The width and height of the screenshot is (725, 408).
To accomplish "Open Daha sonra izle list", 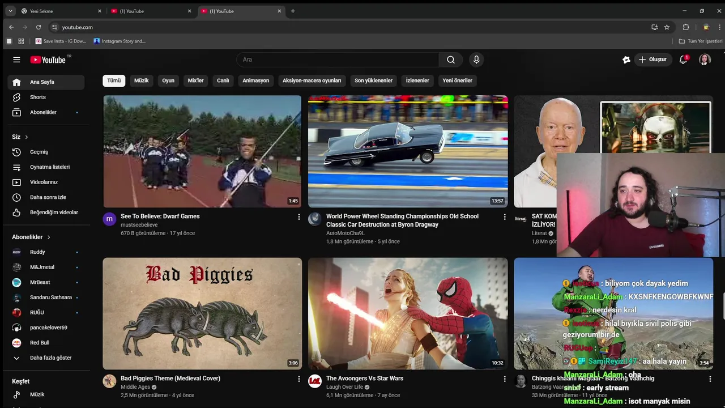I will [46, 197].
